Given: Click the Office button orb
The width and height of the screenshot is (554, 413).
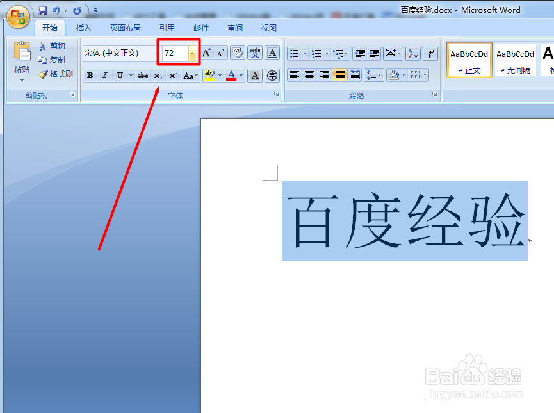Looking at the screenshot, I should click(x=18, y=17).
